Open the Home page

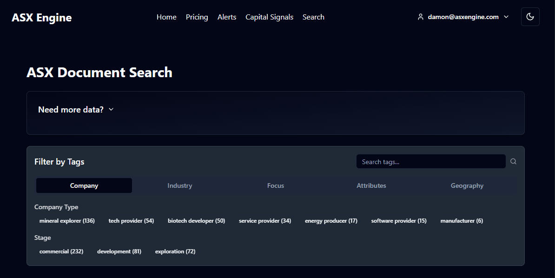point(166,17)
